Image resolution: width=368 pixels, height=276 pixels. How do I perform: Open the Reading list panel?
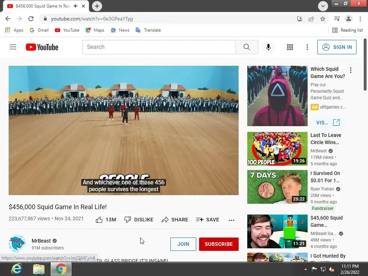coord(348,30)
